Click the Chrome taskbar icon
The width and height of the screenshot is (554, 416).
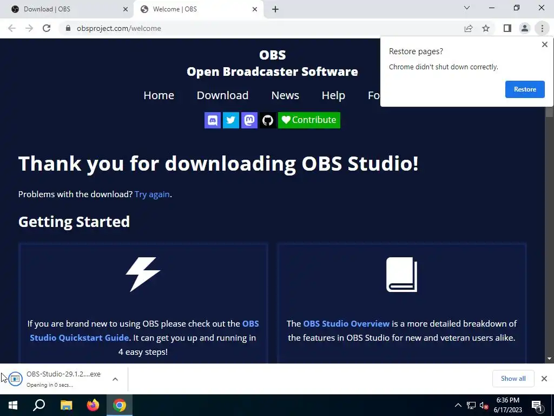pyautogui.click(x=120, y=405)
